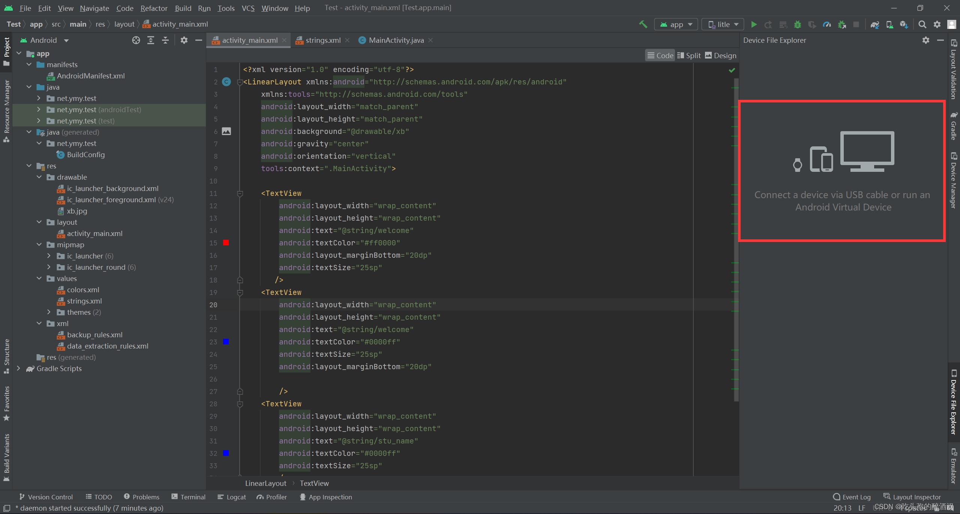Viewport: 960px width, 514px height.
Task: Sync project with Gradle files
Action: coord(875,24)
